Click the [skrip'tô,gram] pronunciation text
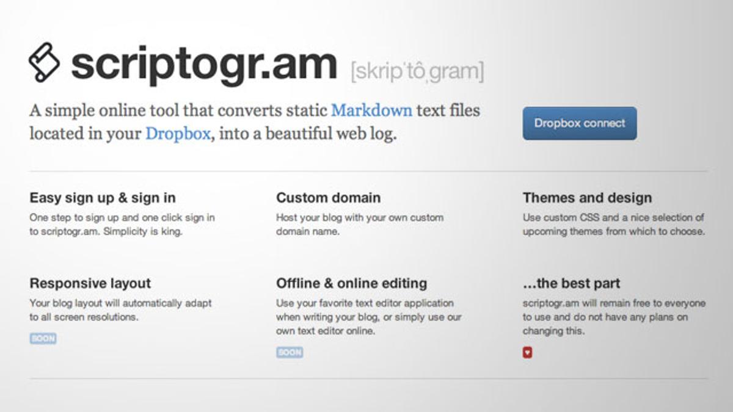Image resolution: width=733 pixels, height=412 pixels. [417, 71]
